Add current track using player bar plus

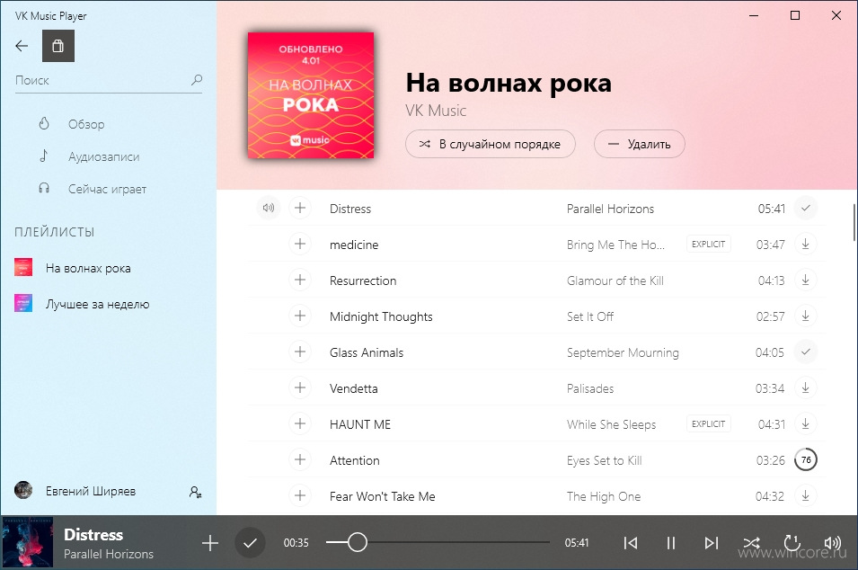pyautogui.click(x=210, y=543)
